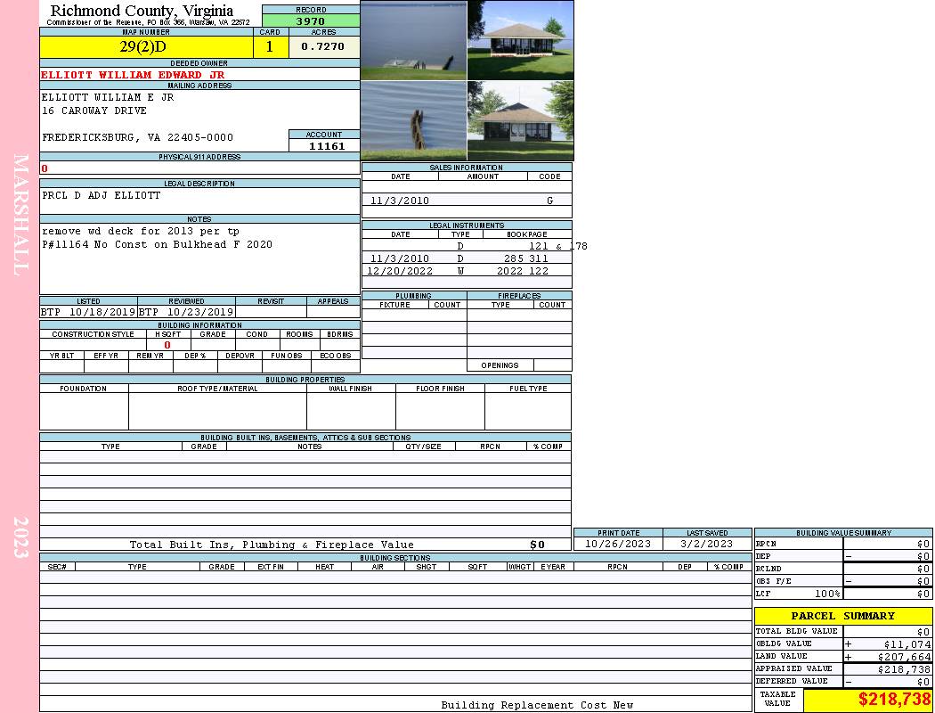Click the last saved date 3/2/2023
The height and width of the screenshot is (713, 935).
(x=706, y=544)
